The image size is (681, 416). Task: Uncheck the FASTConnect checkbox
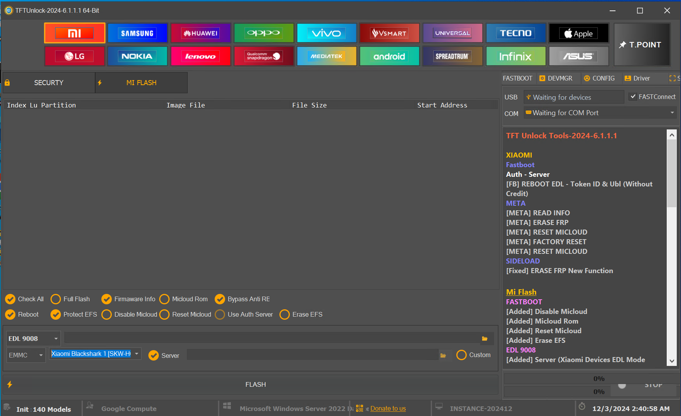pos(633,97)
